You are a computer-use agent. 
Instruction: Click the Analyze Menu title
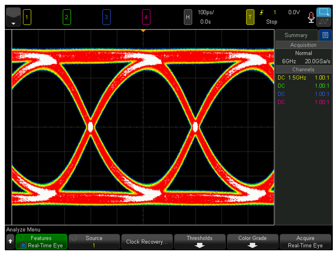pos(23,229)
